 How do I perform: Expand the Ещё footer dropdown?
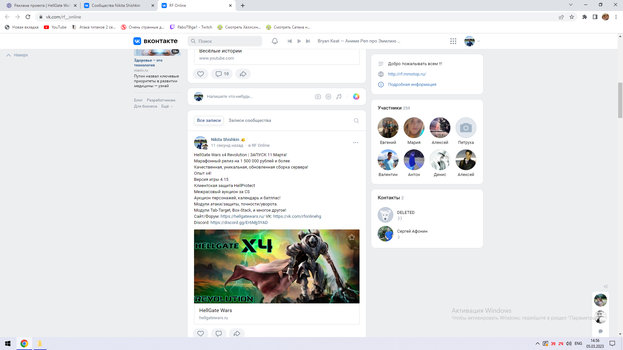(167, 106)
